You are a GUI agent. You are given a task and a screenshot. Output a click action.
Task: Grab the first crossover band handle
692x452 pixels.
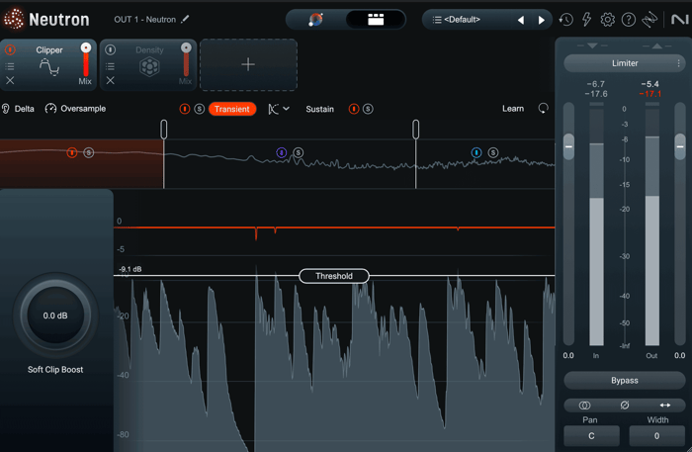click(x=164, y=130)
